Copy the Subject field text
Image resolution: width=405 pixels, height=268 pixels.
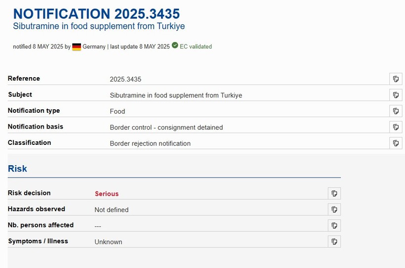click(x=396, y=95)
